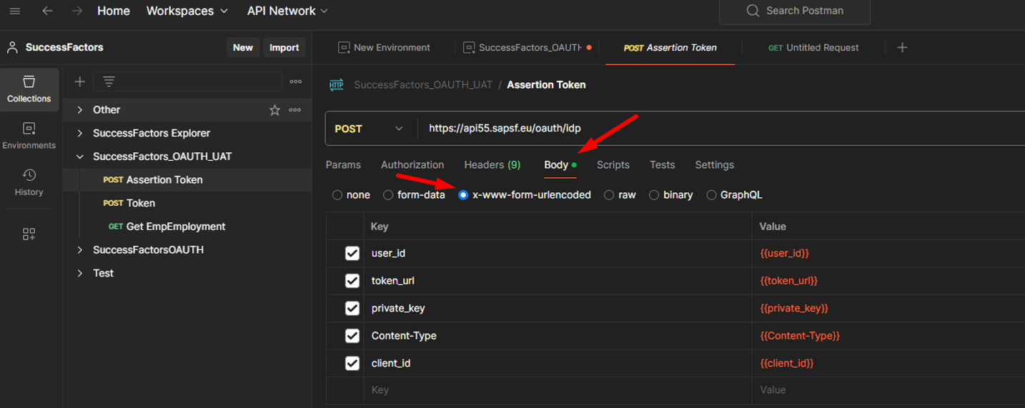1025x408 pixels.
Task: Go back with the left arrow
Action: coord(47,11)
